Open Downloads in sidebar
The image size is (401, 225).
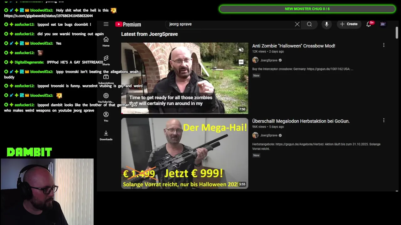[x=106, y=135]
